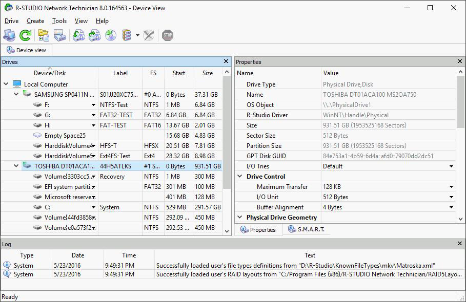Open the View menu
466x302 pixels.
[x=81, y=21]
